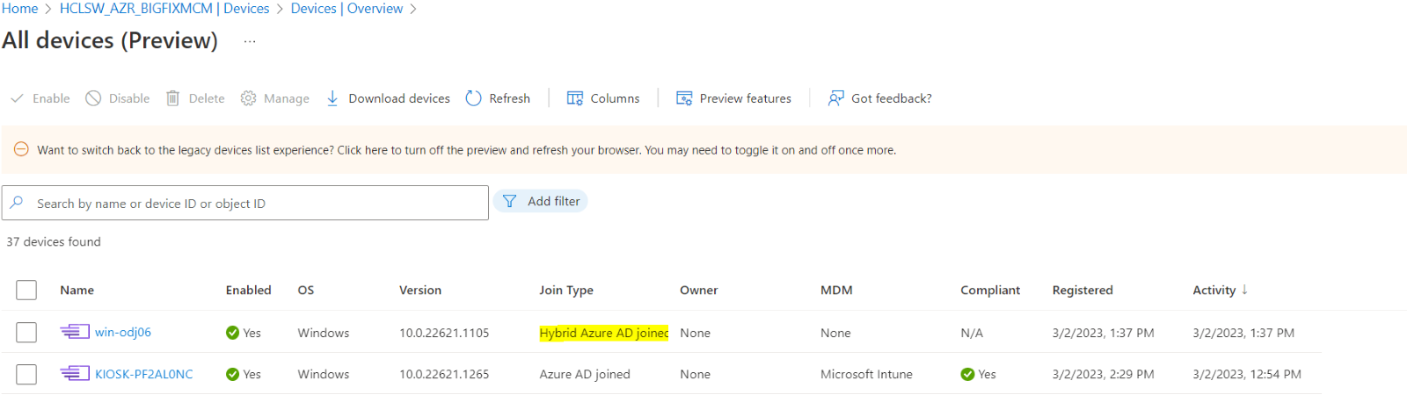Image resolution: width=1407 pixels, height=402 pixels.
Task: Click the device icon beside win-odj06
Action: coord(75,332)
